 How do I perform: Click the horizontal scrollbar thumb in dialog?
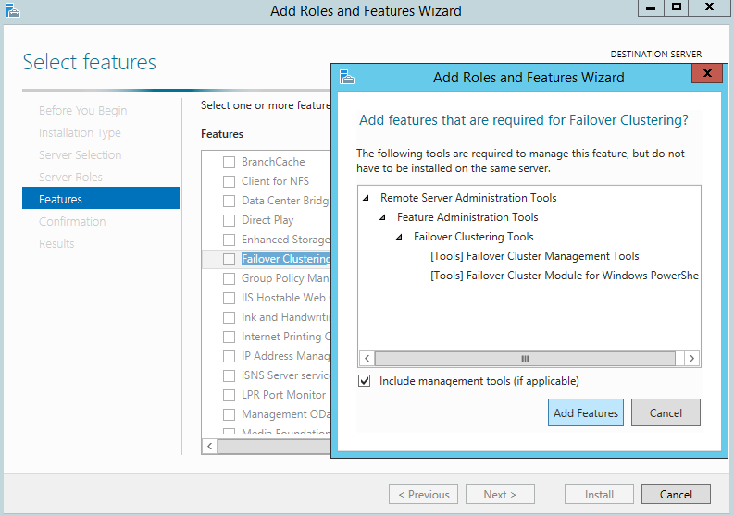click(525, 359)
